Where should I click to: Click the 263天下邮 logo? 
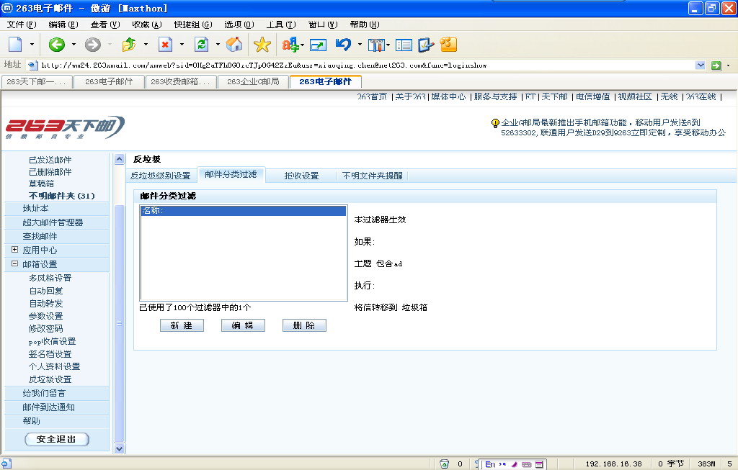(x=65, y=127)
